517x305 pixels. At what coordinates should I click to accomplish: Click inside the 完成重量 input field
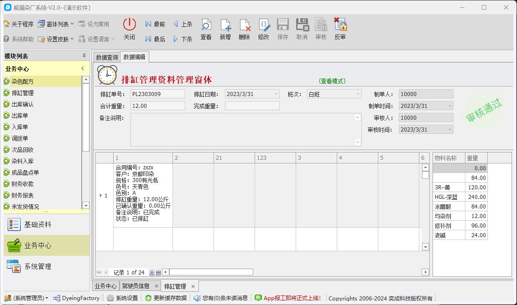[251, 105]
